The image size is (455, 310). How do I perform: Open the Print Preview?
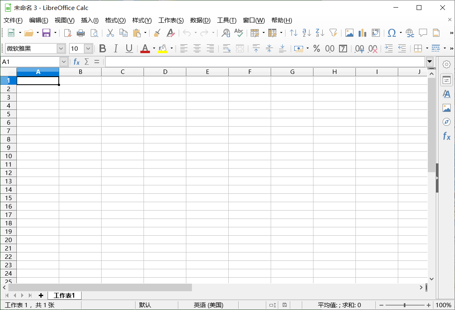(x=95, y=33)
